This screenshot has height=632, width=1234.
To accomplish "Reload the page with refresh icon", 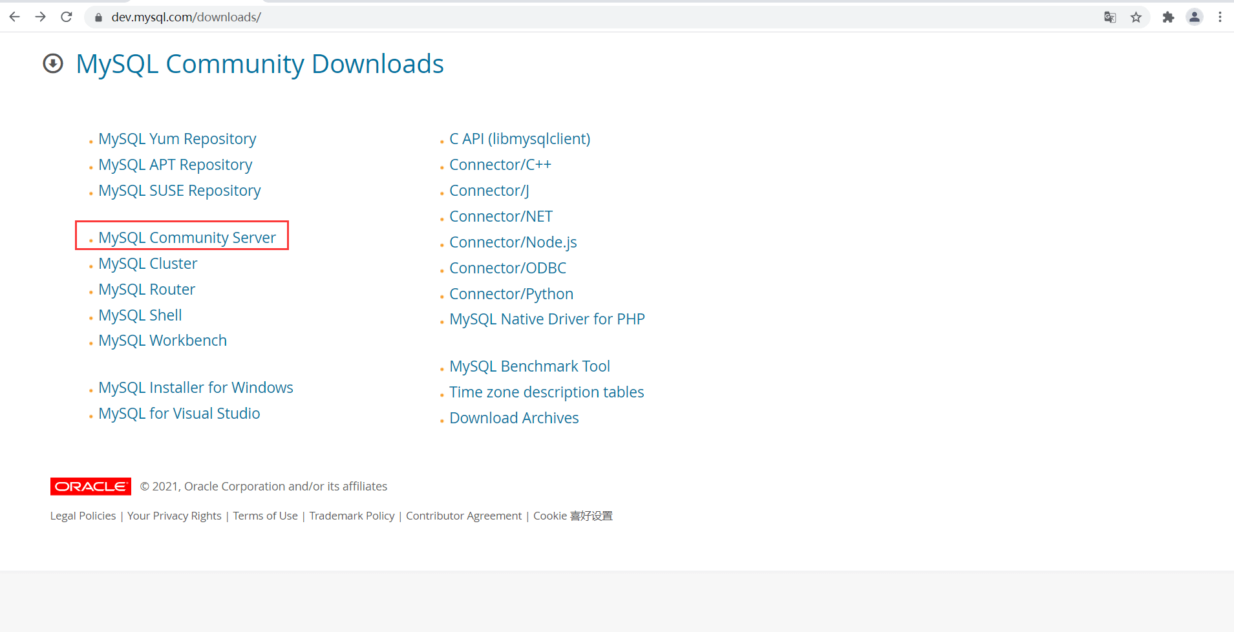I will pos(66,17).
